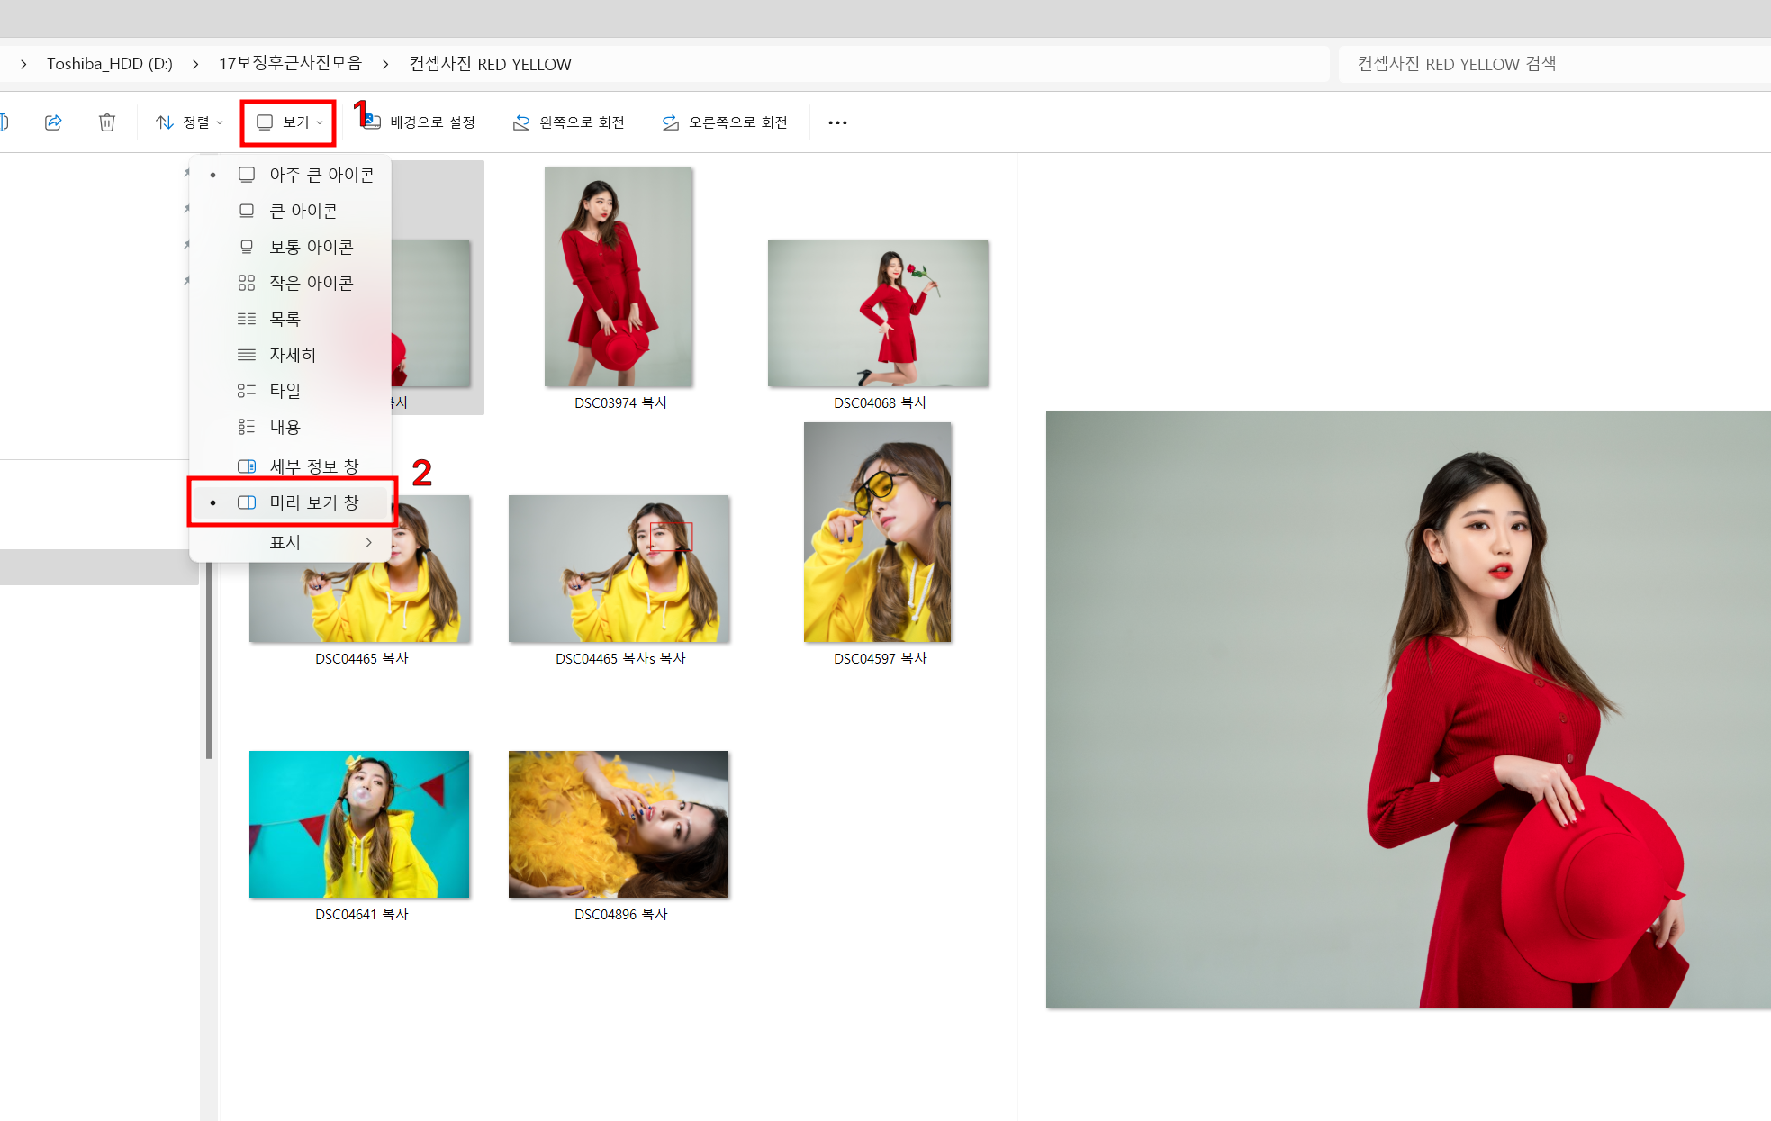Click the rotate right icon
This screenshot has height=1121, width=1771.
pos(671,122)
